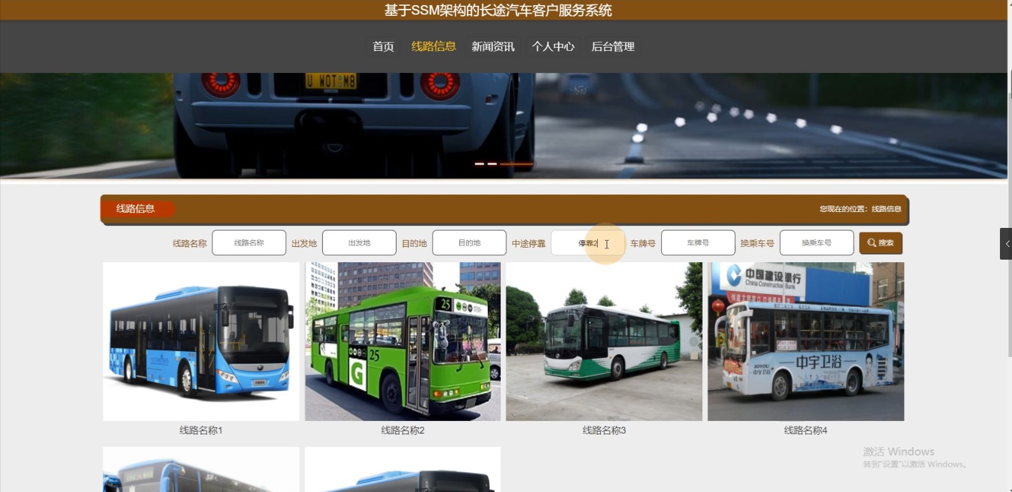The height and width of the screenshot is (492, 1012).
Task: Open 个人中心 navigation item
Action: click(x=553, y=46)
